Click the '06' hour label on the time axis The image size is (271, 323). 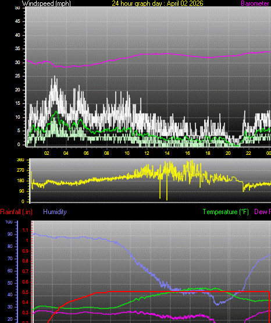pyautogui.click(x=86, y=153)
